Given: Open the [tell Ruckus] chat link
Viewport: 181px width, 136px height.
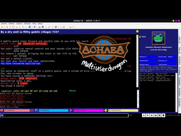Looking at the screenshot, I should (x=145, y=71).
